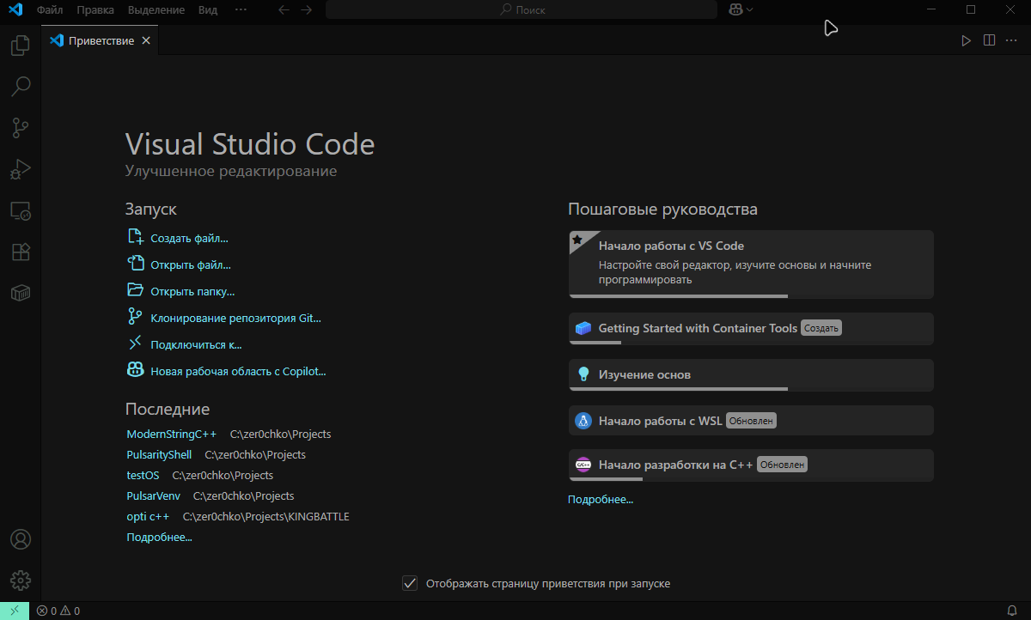Open Run and Debug view icon
The width and height of the screenshot is (1031, 620).
click(21, 169)
